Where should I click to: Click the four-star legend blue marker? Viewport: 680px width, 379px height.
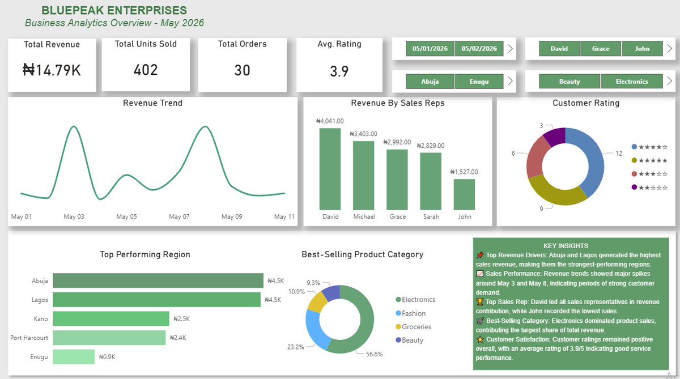[x=634, y=146]
